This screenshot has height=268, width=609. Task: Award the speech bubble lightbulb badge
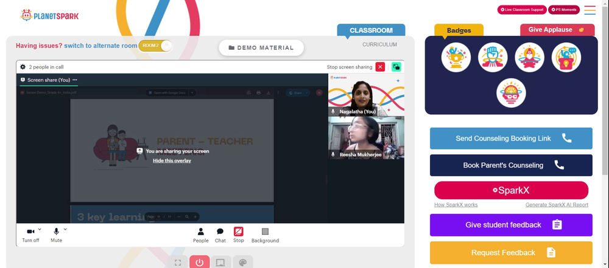[x=566, y=57]
